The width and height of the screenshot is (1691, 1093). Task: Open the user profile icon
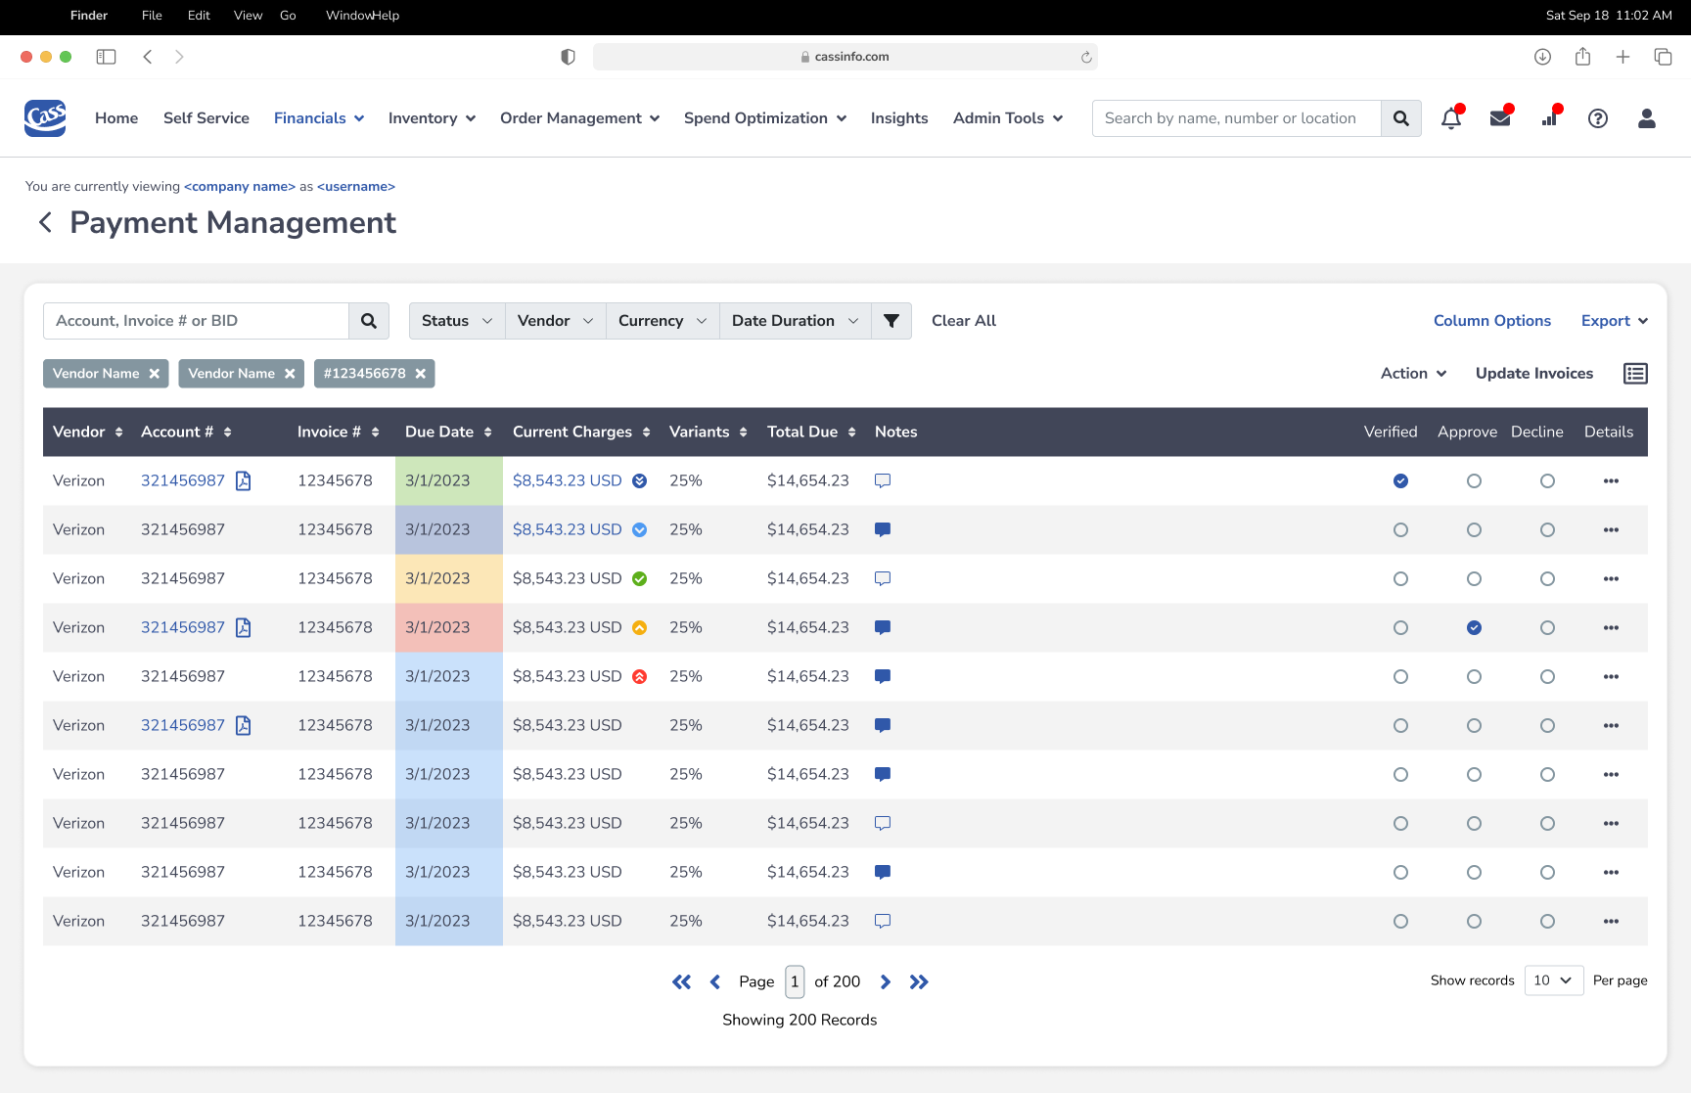tap(1646, 118)
